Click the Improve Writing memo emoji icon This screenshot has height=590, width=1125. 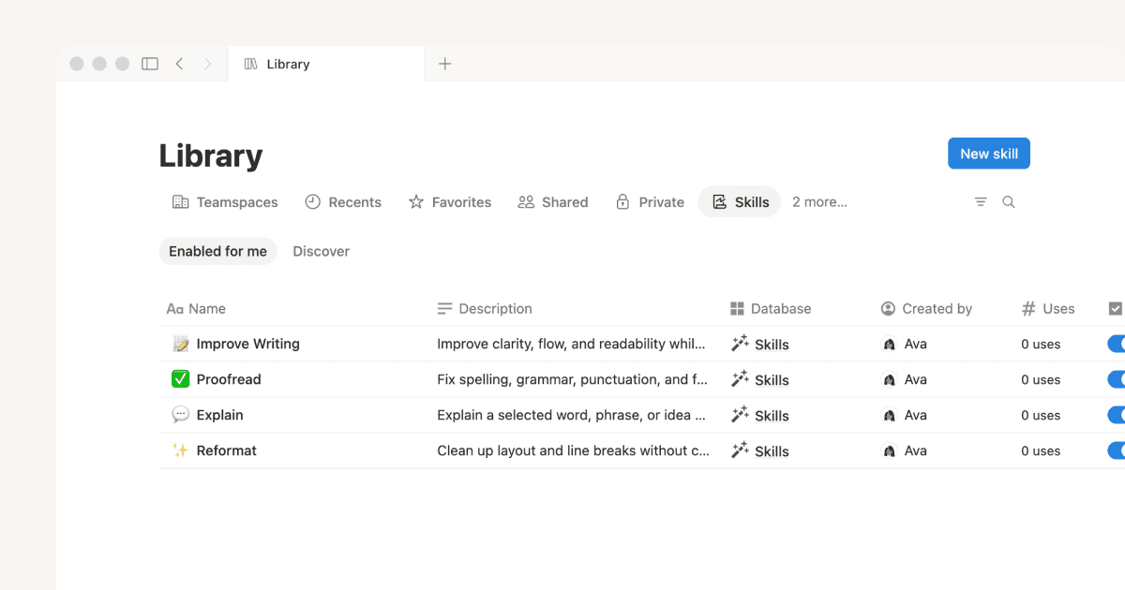pos(181,344)
